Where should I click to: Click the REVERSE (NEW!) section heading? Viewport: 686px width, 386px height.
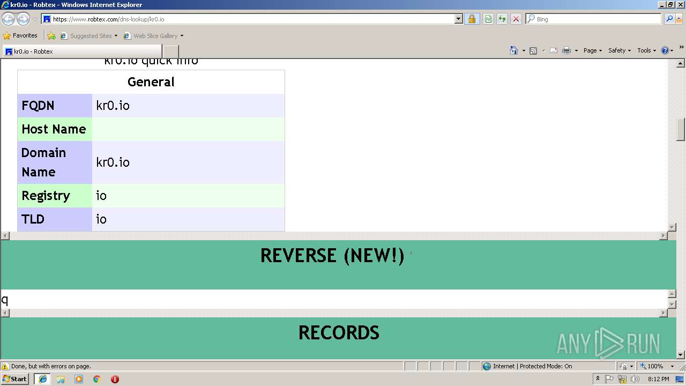click(332, 256)
